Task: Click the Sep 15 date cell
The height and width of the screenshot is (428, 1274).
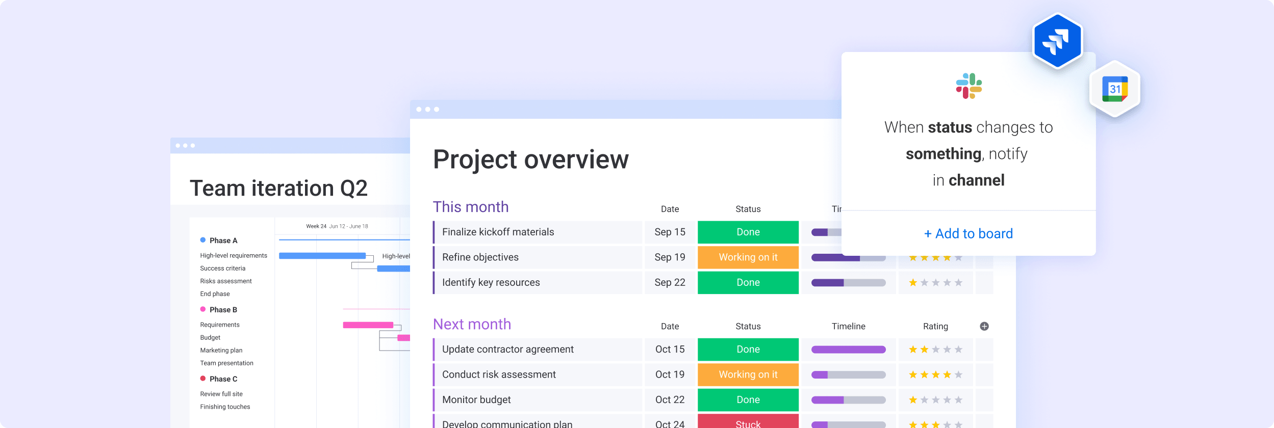Action: 670,232
